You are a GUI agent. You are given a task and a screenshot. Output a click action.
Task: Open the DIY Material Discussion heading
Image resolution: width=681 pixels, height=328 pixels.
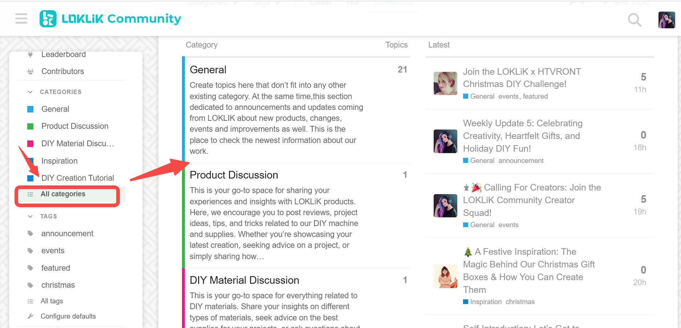click(244, 280)
